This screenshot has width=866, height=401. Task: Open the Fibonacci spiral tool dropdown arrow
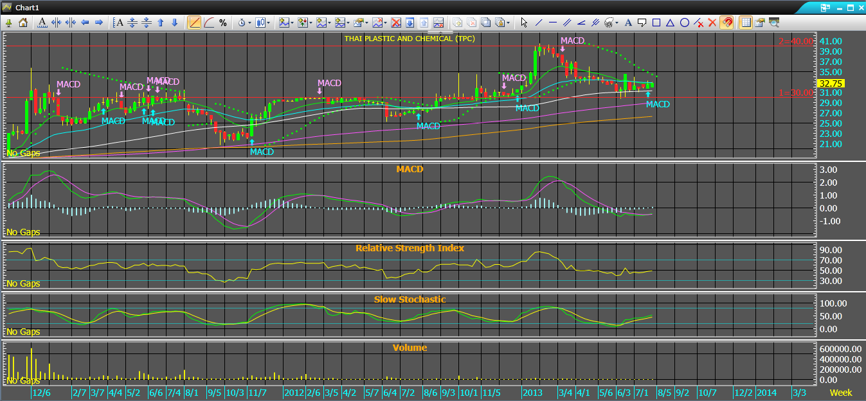pyautogui.click(x=617, y=22)
